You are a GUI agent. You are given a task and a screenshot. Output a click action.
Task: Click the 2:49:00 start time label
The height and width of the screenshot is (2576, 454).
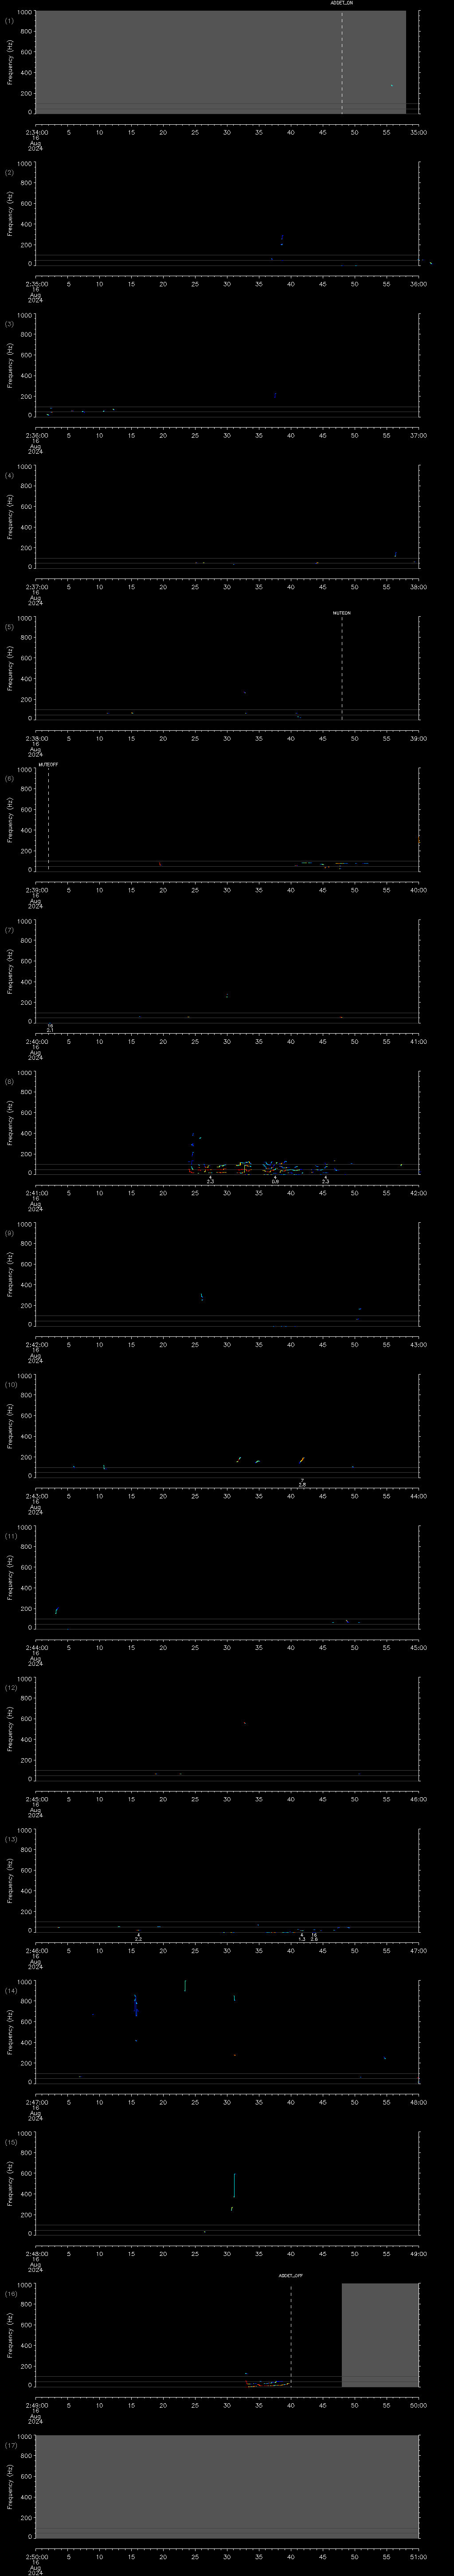click(36, 2406)
